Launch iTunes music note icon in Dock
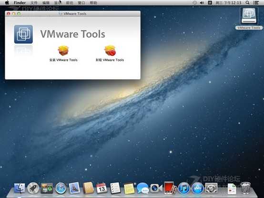 coord(184,188)
